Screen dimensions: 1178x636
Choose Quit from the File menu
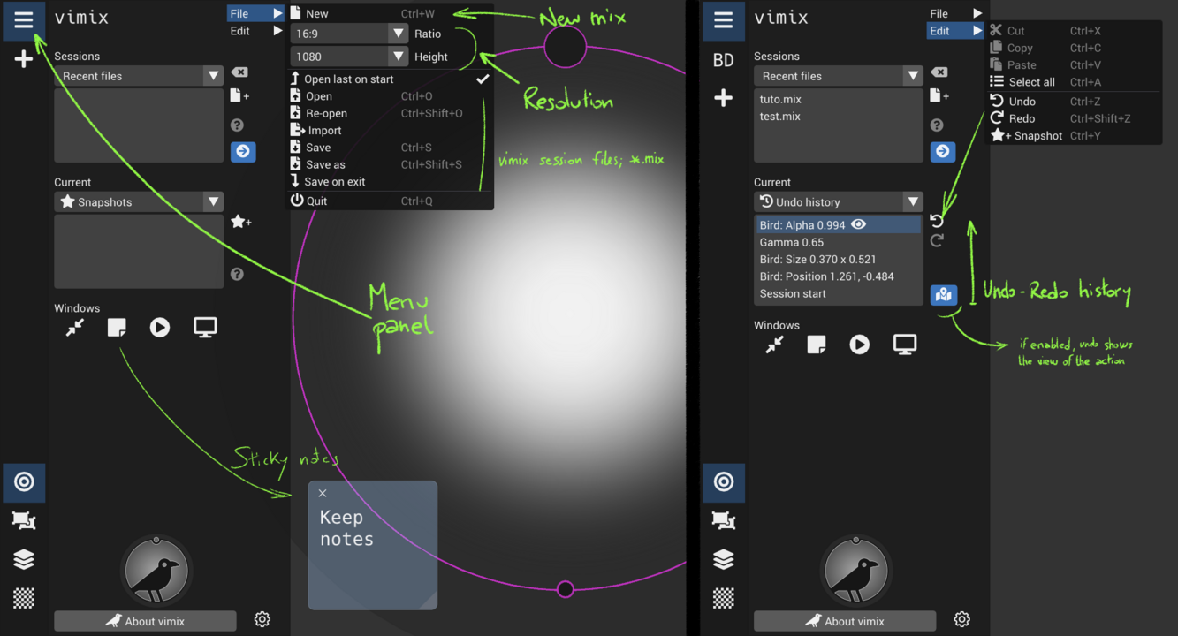390,201
